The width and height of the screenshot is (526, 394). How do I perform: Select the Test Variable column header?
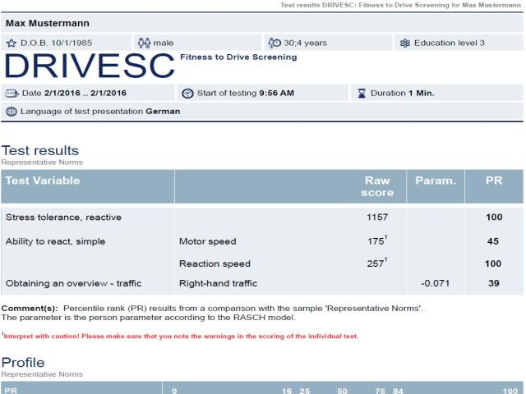pyautogui.click(x=43, y=181)
